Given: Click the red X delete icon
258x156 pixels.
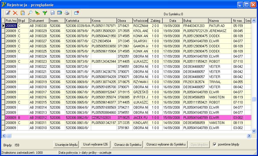Looking at the screenshot, I should [15, 13].
